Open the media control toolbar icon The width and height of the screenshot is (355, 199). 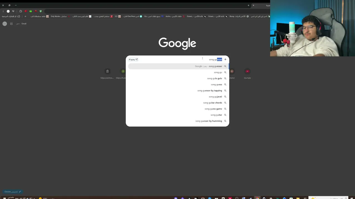point(13,11)
